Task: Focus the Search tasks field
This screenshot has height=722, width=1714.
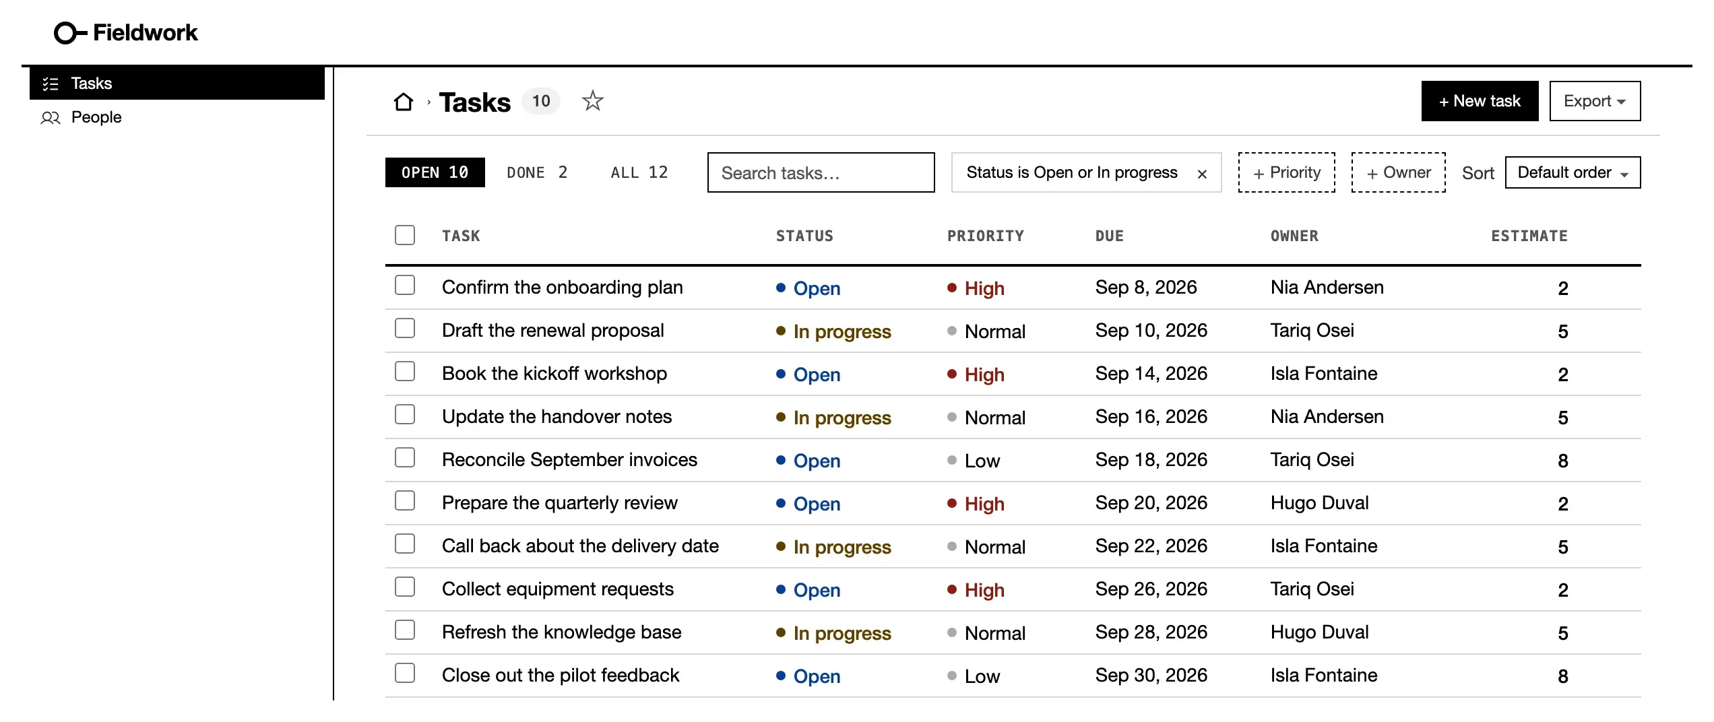Action: [x=821, y=172]
